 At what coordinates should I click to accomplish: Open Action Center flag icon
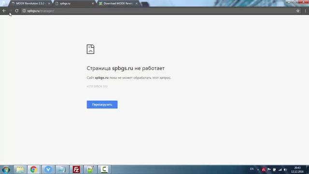pyautogui.click(x=269, y=170)
